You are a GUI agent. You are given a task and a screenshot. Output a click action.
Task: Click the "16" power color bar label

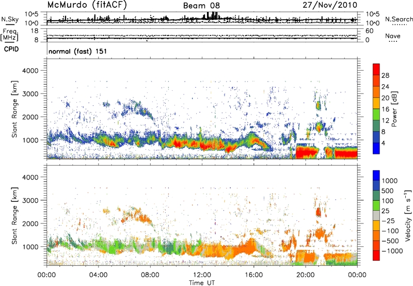coord(385,109)
